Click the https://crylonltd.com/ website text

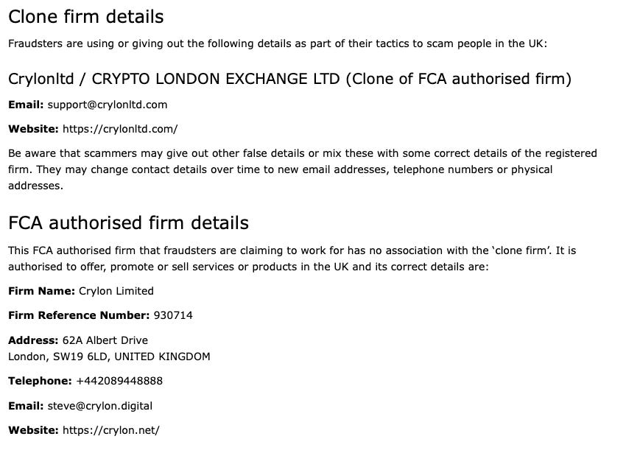pyautogui.click(x=120, y=129)
